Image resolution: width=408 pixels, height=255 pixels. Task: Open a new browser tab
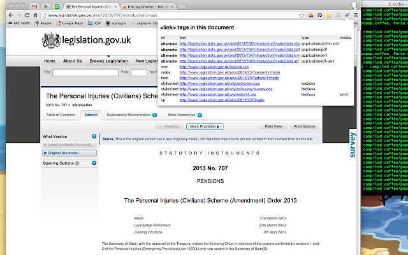182,7
